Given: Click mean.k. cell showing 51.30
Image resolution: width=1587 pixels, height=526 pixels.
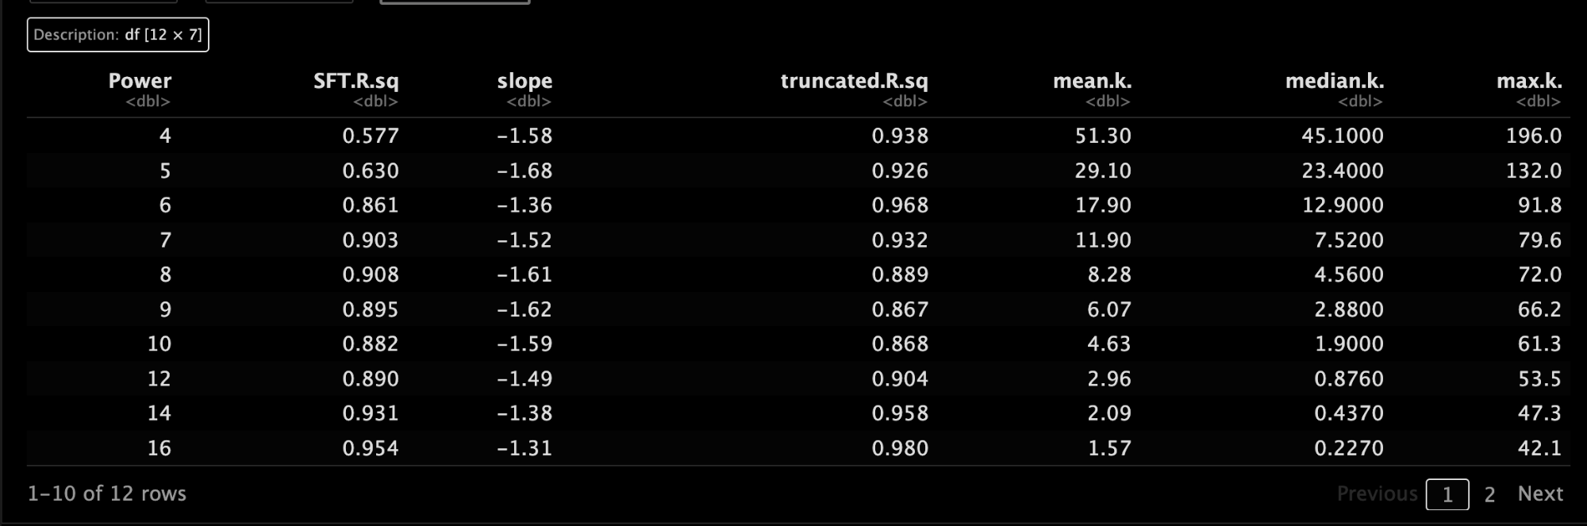Looking at the screenshot, I should coord(1103,136).
